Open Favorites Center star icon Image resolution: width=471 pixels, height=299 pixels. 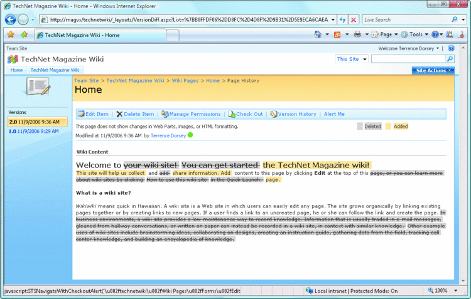11,34
